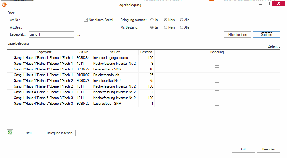Check Belegung box for Inventur Lagergeometrie row
This screenshot has height=158, width=287.
pos(217,58)
